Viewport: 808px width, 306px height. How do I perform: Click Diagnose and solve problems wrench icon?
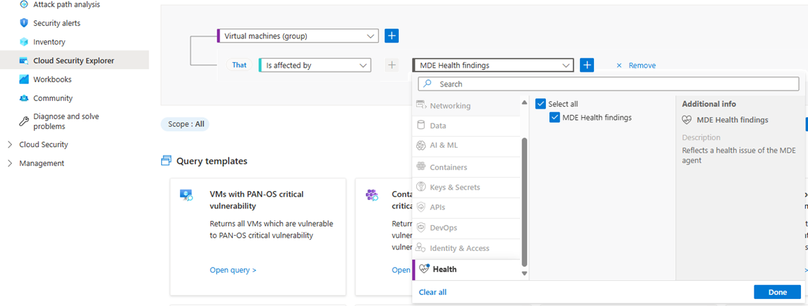pyautogui.click(x=24, y=121)
